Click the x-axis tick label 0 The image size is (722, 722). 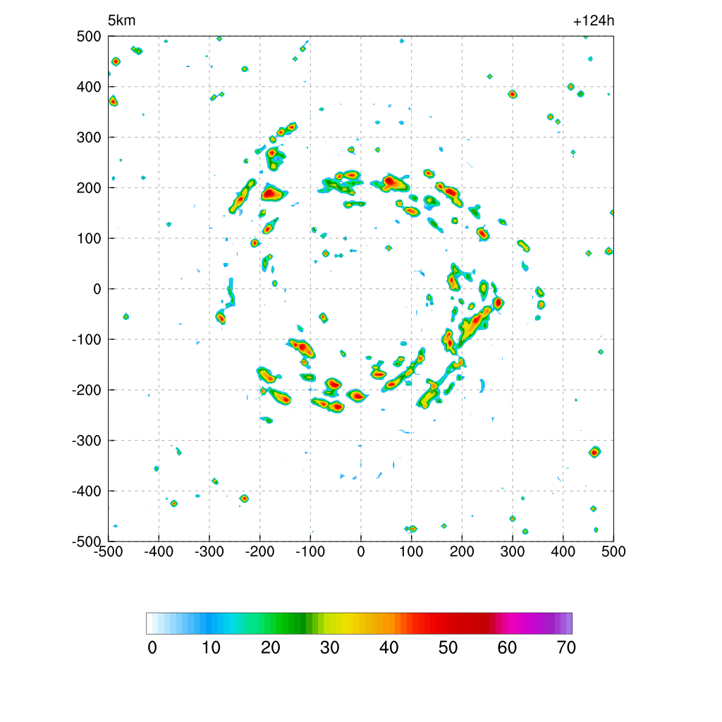[361, 551]
